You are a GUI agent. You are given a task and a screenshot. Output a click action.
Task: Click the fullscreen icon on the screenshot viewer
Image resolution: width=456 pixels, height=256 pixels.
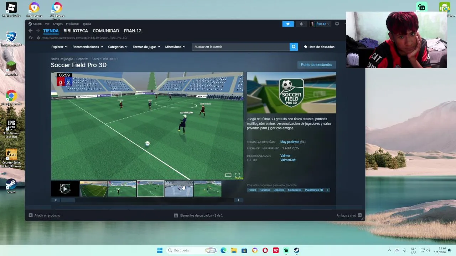(238, 175)
